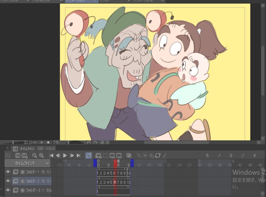The width and height of the screenshot is (266, 197).
Task: Click the canvas vertical scrollbar down arrow
Action: click(263, 138)
